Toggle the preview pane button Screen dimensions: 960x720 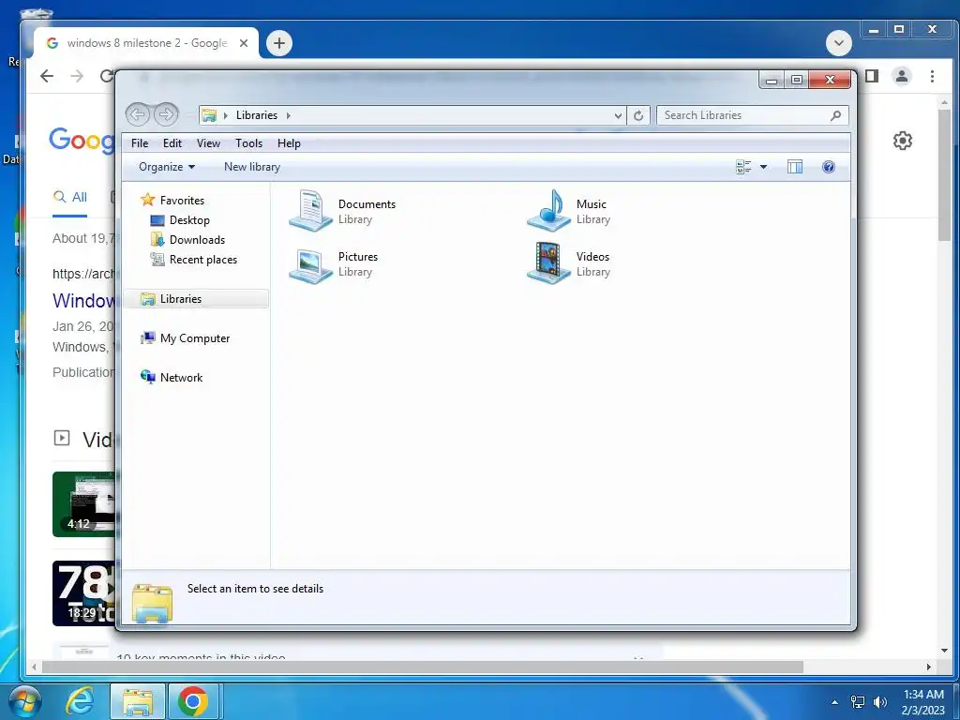[795, 167]
